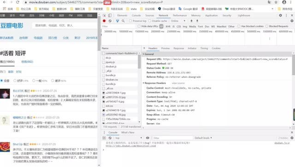Check Has blocked cookies option

[x=239, y=26]
